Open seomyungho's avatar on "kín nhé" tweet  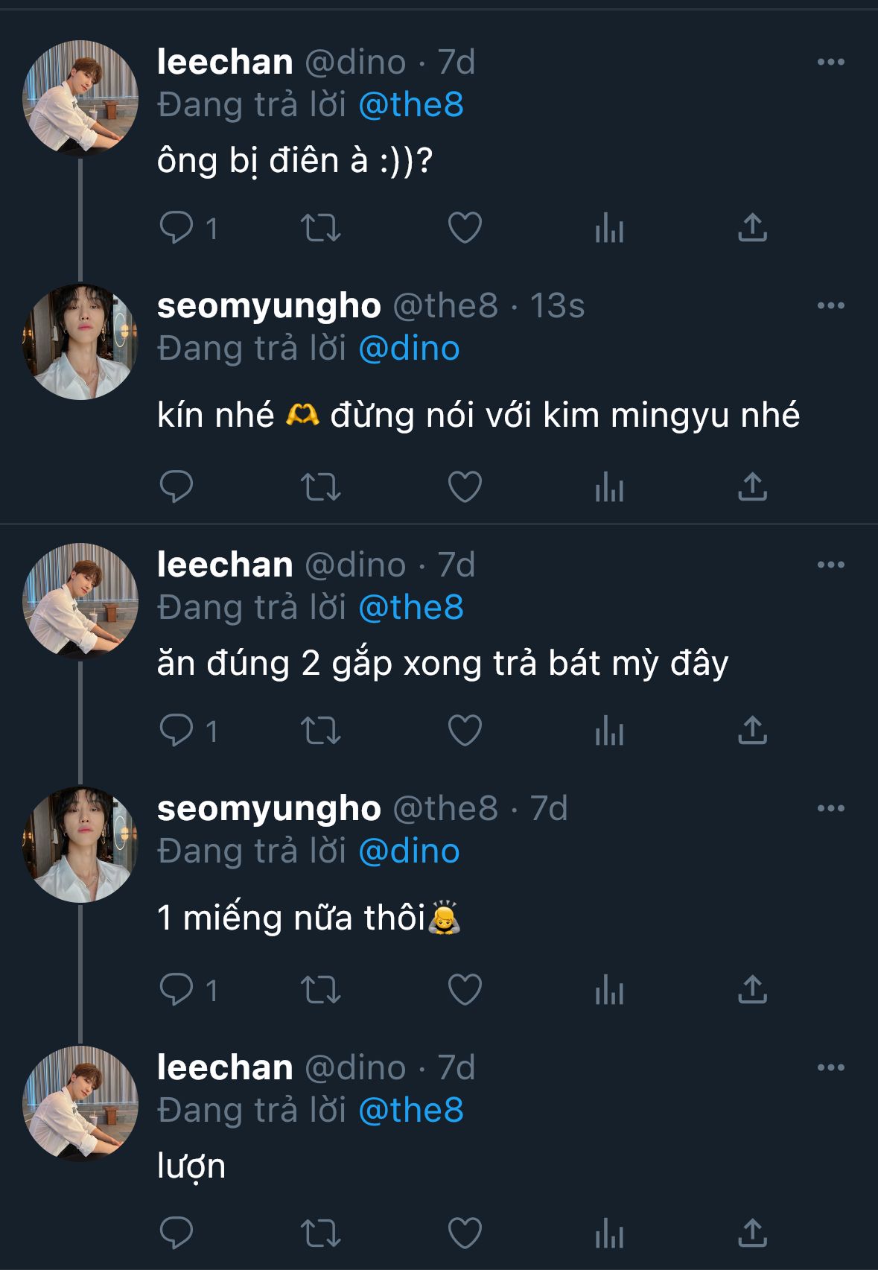80,341
